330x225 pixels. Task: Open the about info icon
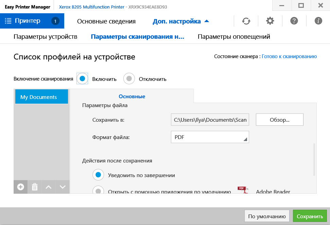coord(318,21)
